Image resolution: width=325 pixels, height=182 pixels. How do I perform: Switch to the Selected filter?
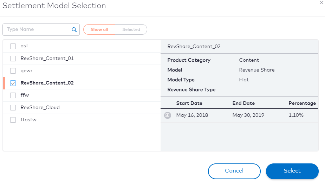pyautogui.click(x=131, y=29)
